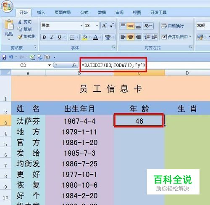Screen dimensions: 210x205
Task: Click the formula bar DATEDIF text
Action: tap(113, 65)
